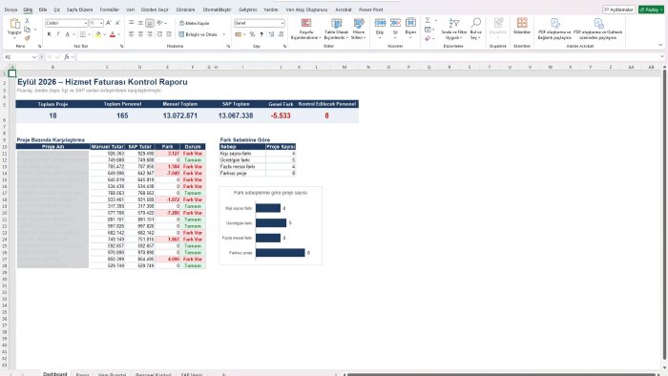Click the green Paylaş share button
This screenshot has width=668, height=376.
651,10
